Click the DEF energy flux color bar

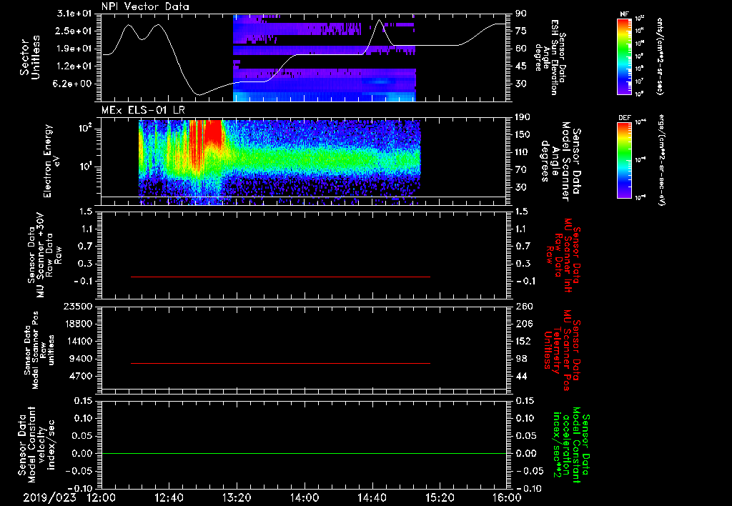pyautogui.click(x=625, y=160)
